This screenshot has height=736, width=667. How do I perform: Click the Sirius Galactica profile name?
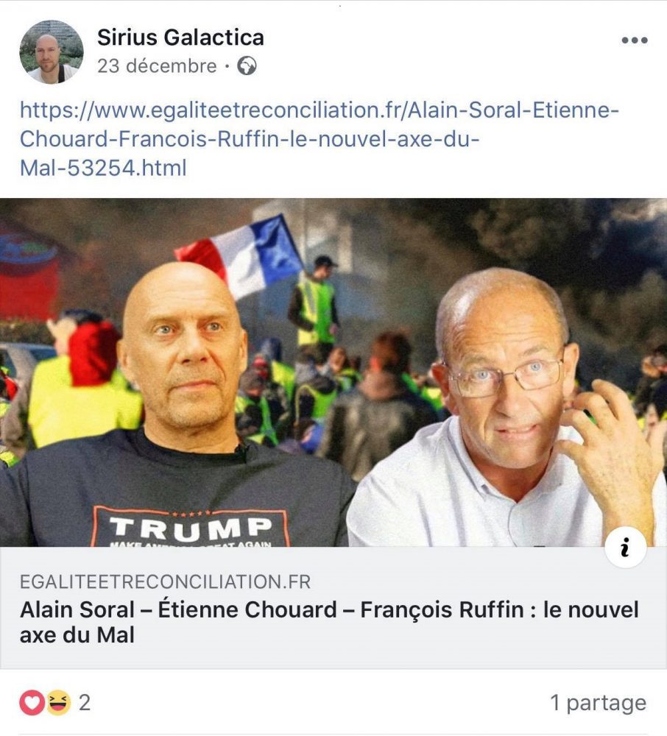180,38
